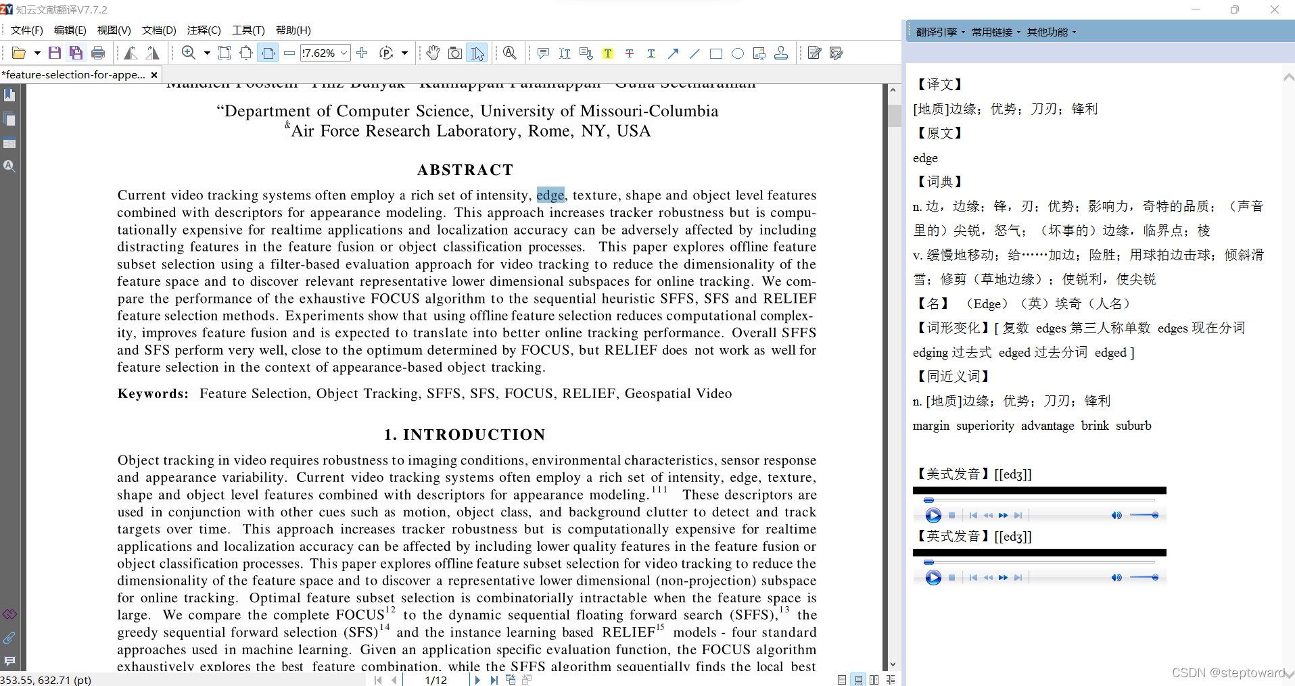Click the document vertical scrollbar thumb
Screen dimensions: 1295x686
tap(894, 116)
